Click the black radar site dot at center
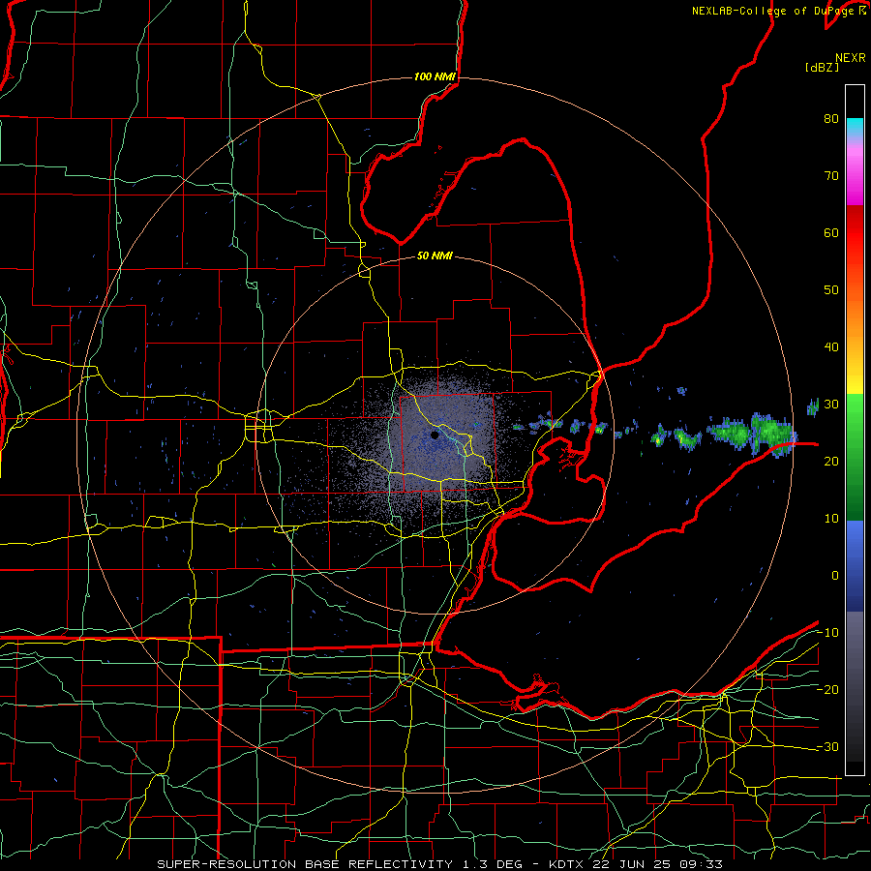The image size is (871, 871). pyautogui.click(x=435, y=435)
